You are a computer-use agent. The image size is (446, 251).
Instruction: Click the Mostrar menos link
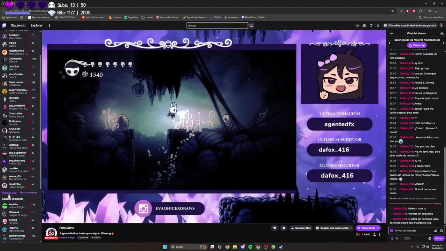pos(28,192)
